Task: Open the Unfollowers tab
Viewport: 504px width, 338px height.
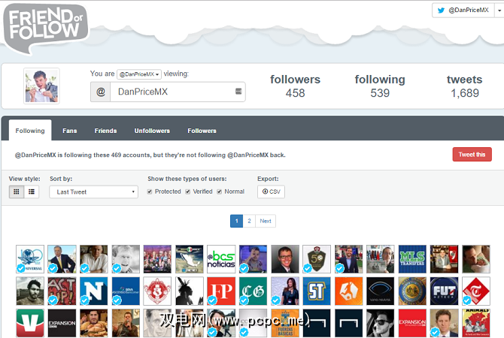Action: 152,131
